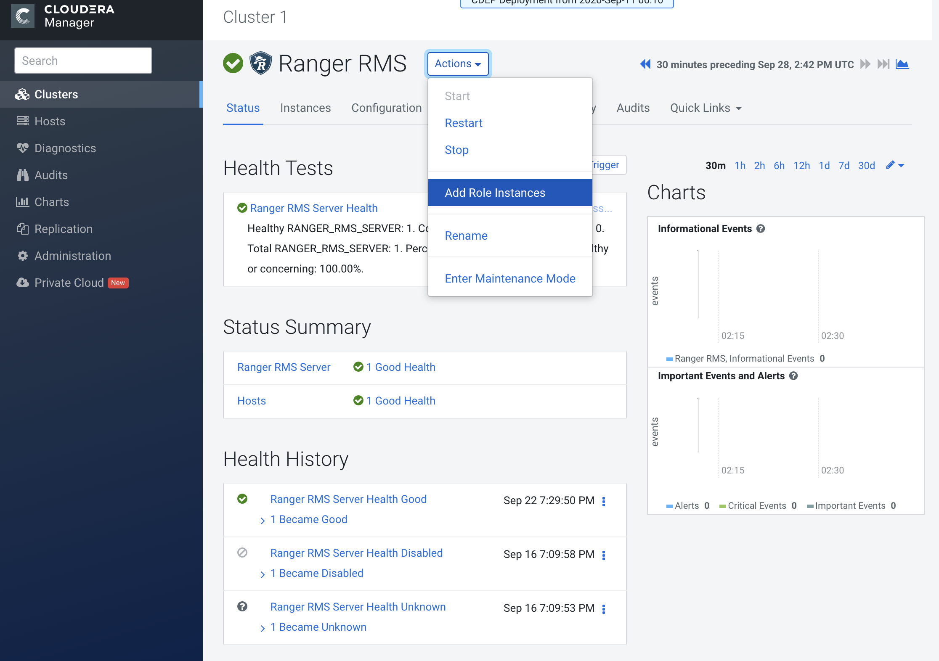
Task: Click the rewind time range double-arrow icon
Action: [x=645, y=64]
